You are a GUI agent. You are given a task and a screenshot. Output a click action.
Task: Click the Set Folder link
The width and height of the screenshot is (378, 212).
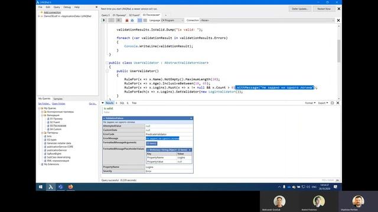click(44, 104)
